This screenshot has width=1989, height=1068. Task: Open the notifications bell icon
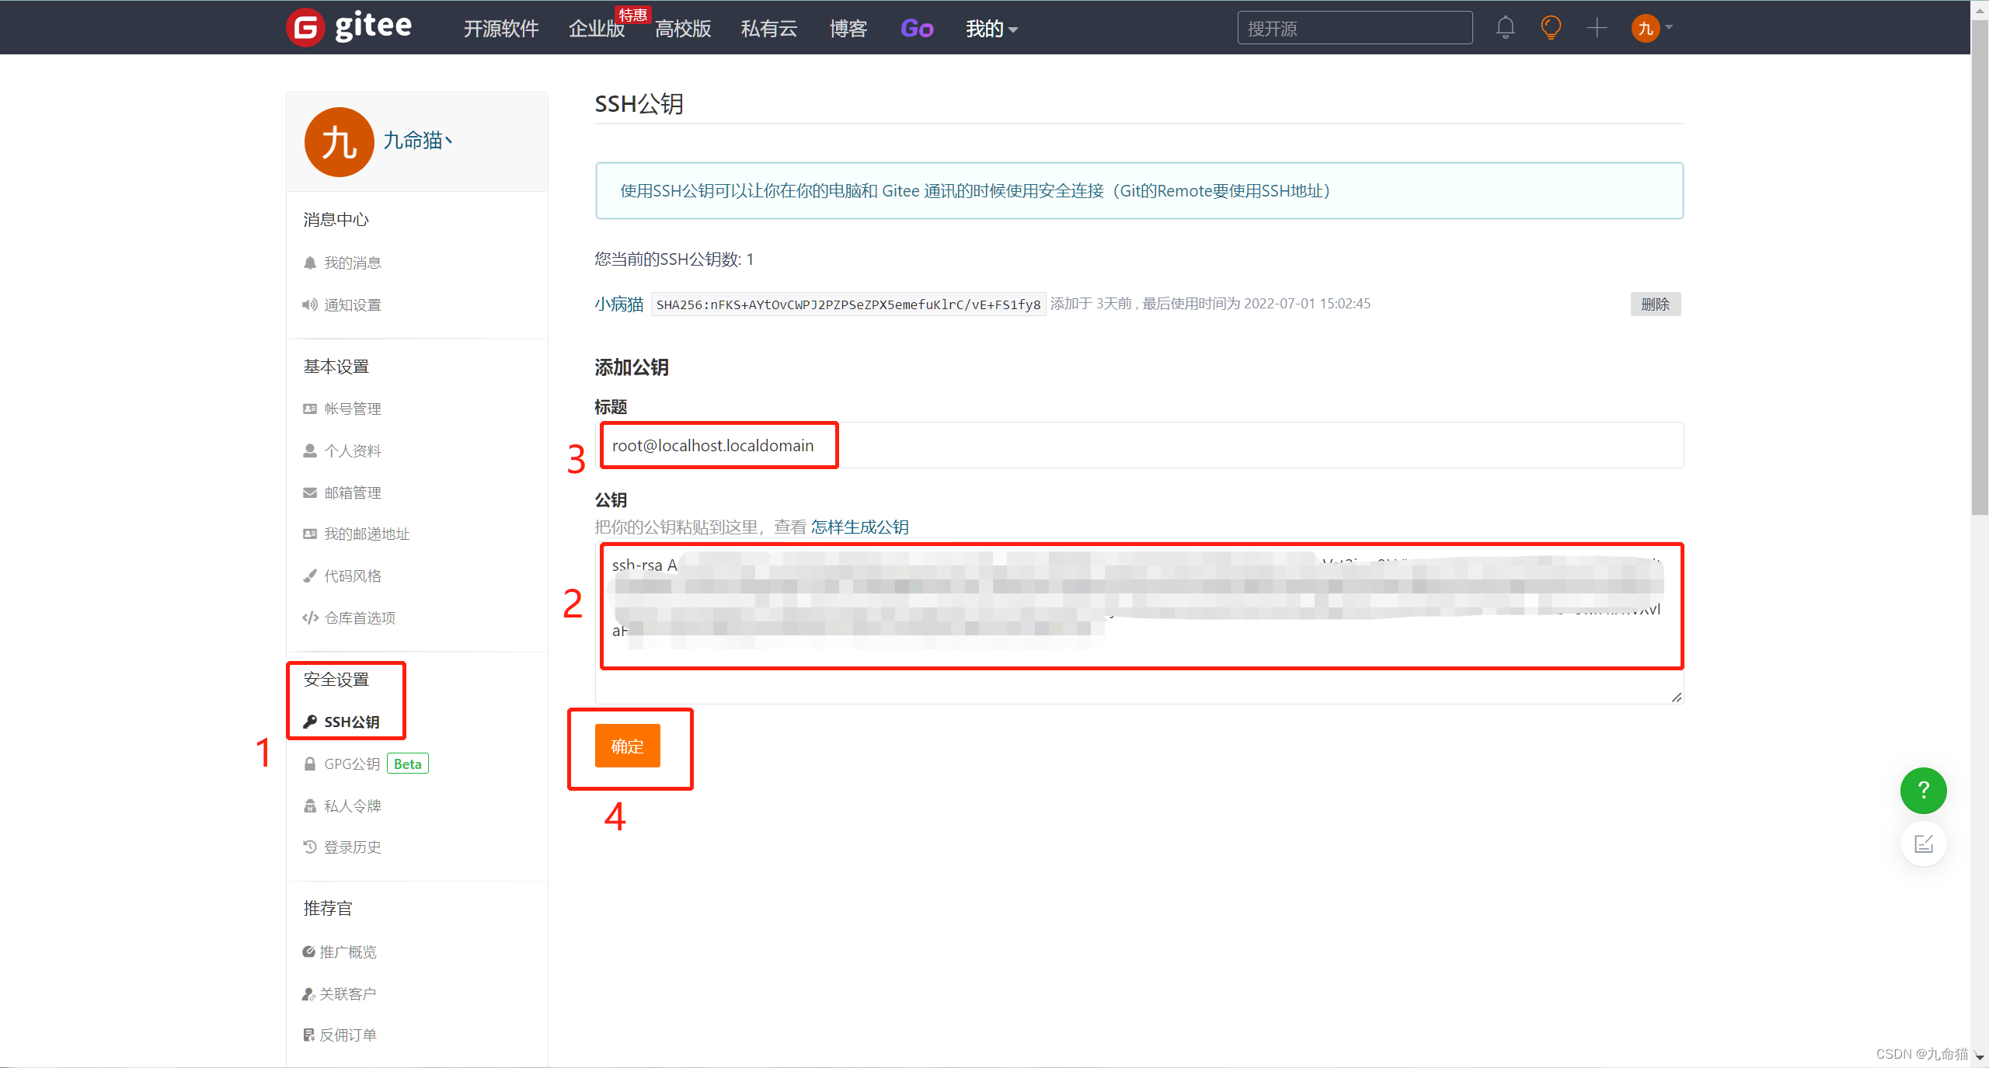coord(1505,28)
